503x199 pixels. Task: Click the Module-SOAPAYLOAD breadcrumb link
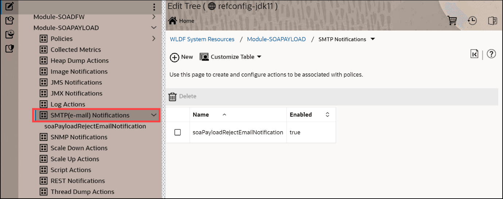click(x=276, y=39)
